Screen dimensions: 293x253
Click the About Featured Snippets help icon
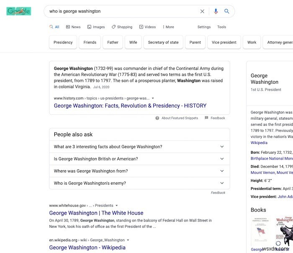(157, 118)
